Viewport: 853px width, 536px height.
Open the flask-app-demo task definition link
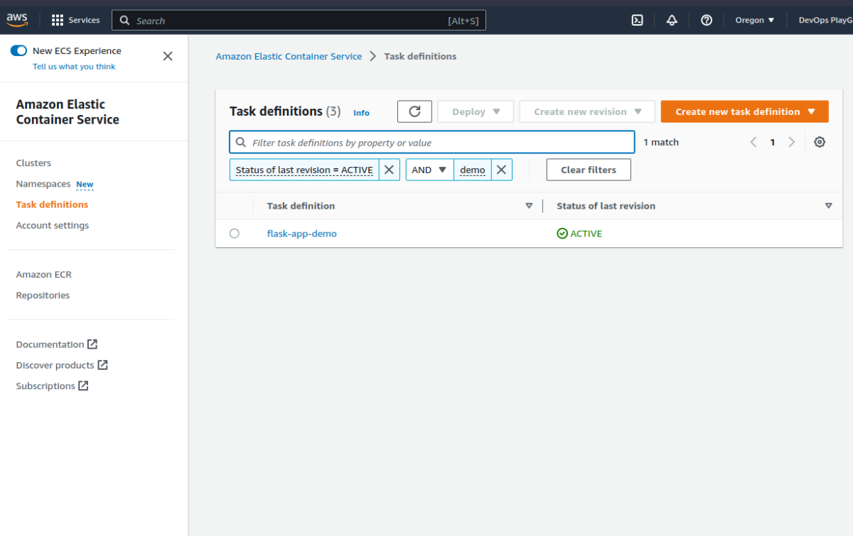click(x=302, y=234)
